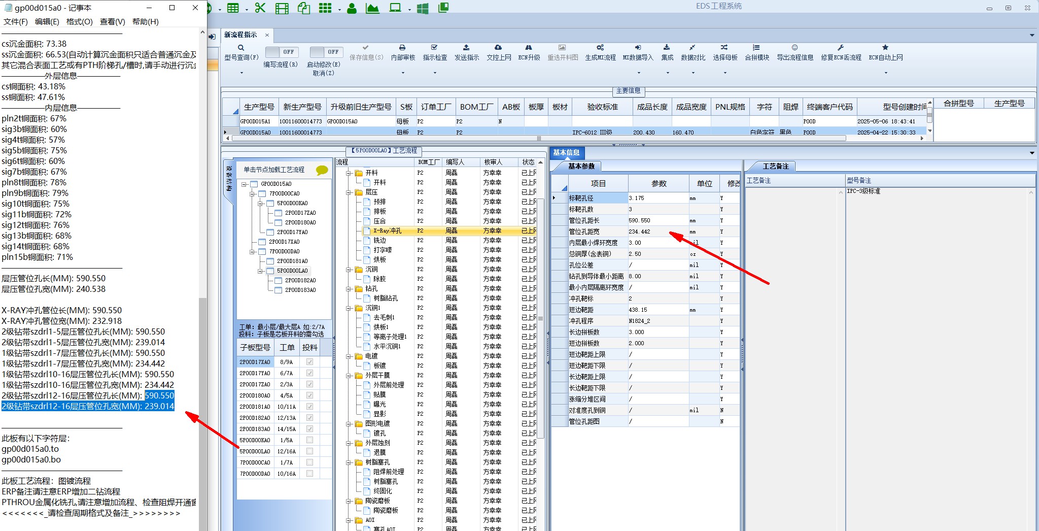Collapse the 层压 process folder
The height and width of the screenshot is (531, 1039).
[x=350, y=192]
